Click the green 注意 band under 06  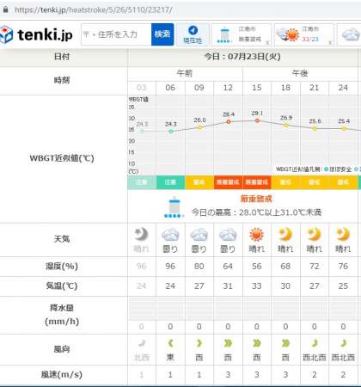pyautogui.click(x=171, y=182)
